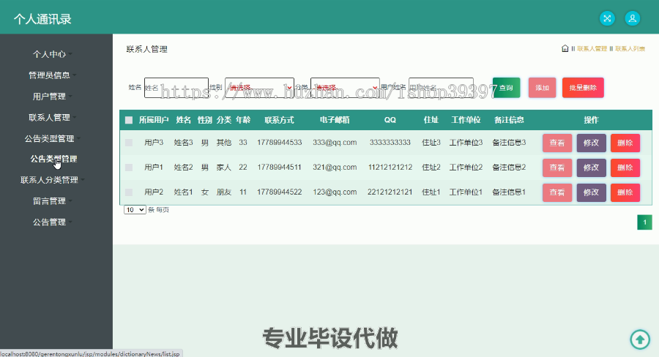This screenshot has height=357, width=659.
Task: Click category cell 朋友
Action: pos(224,192)
